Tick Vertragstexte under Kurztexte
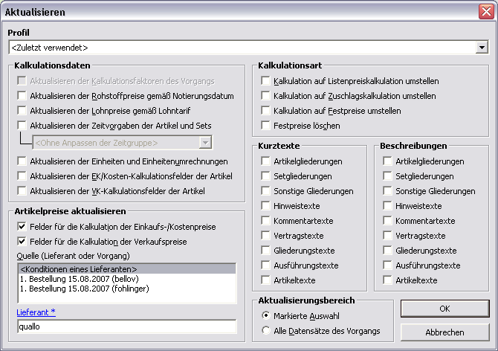The image size is (498, 351). click(x=265, y=236)
